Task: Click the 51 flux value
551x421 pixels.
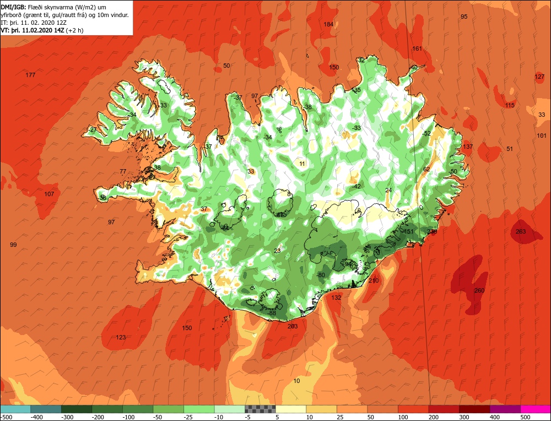Action: (510, 149)
